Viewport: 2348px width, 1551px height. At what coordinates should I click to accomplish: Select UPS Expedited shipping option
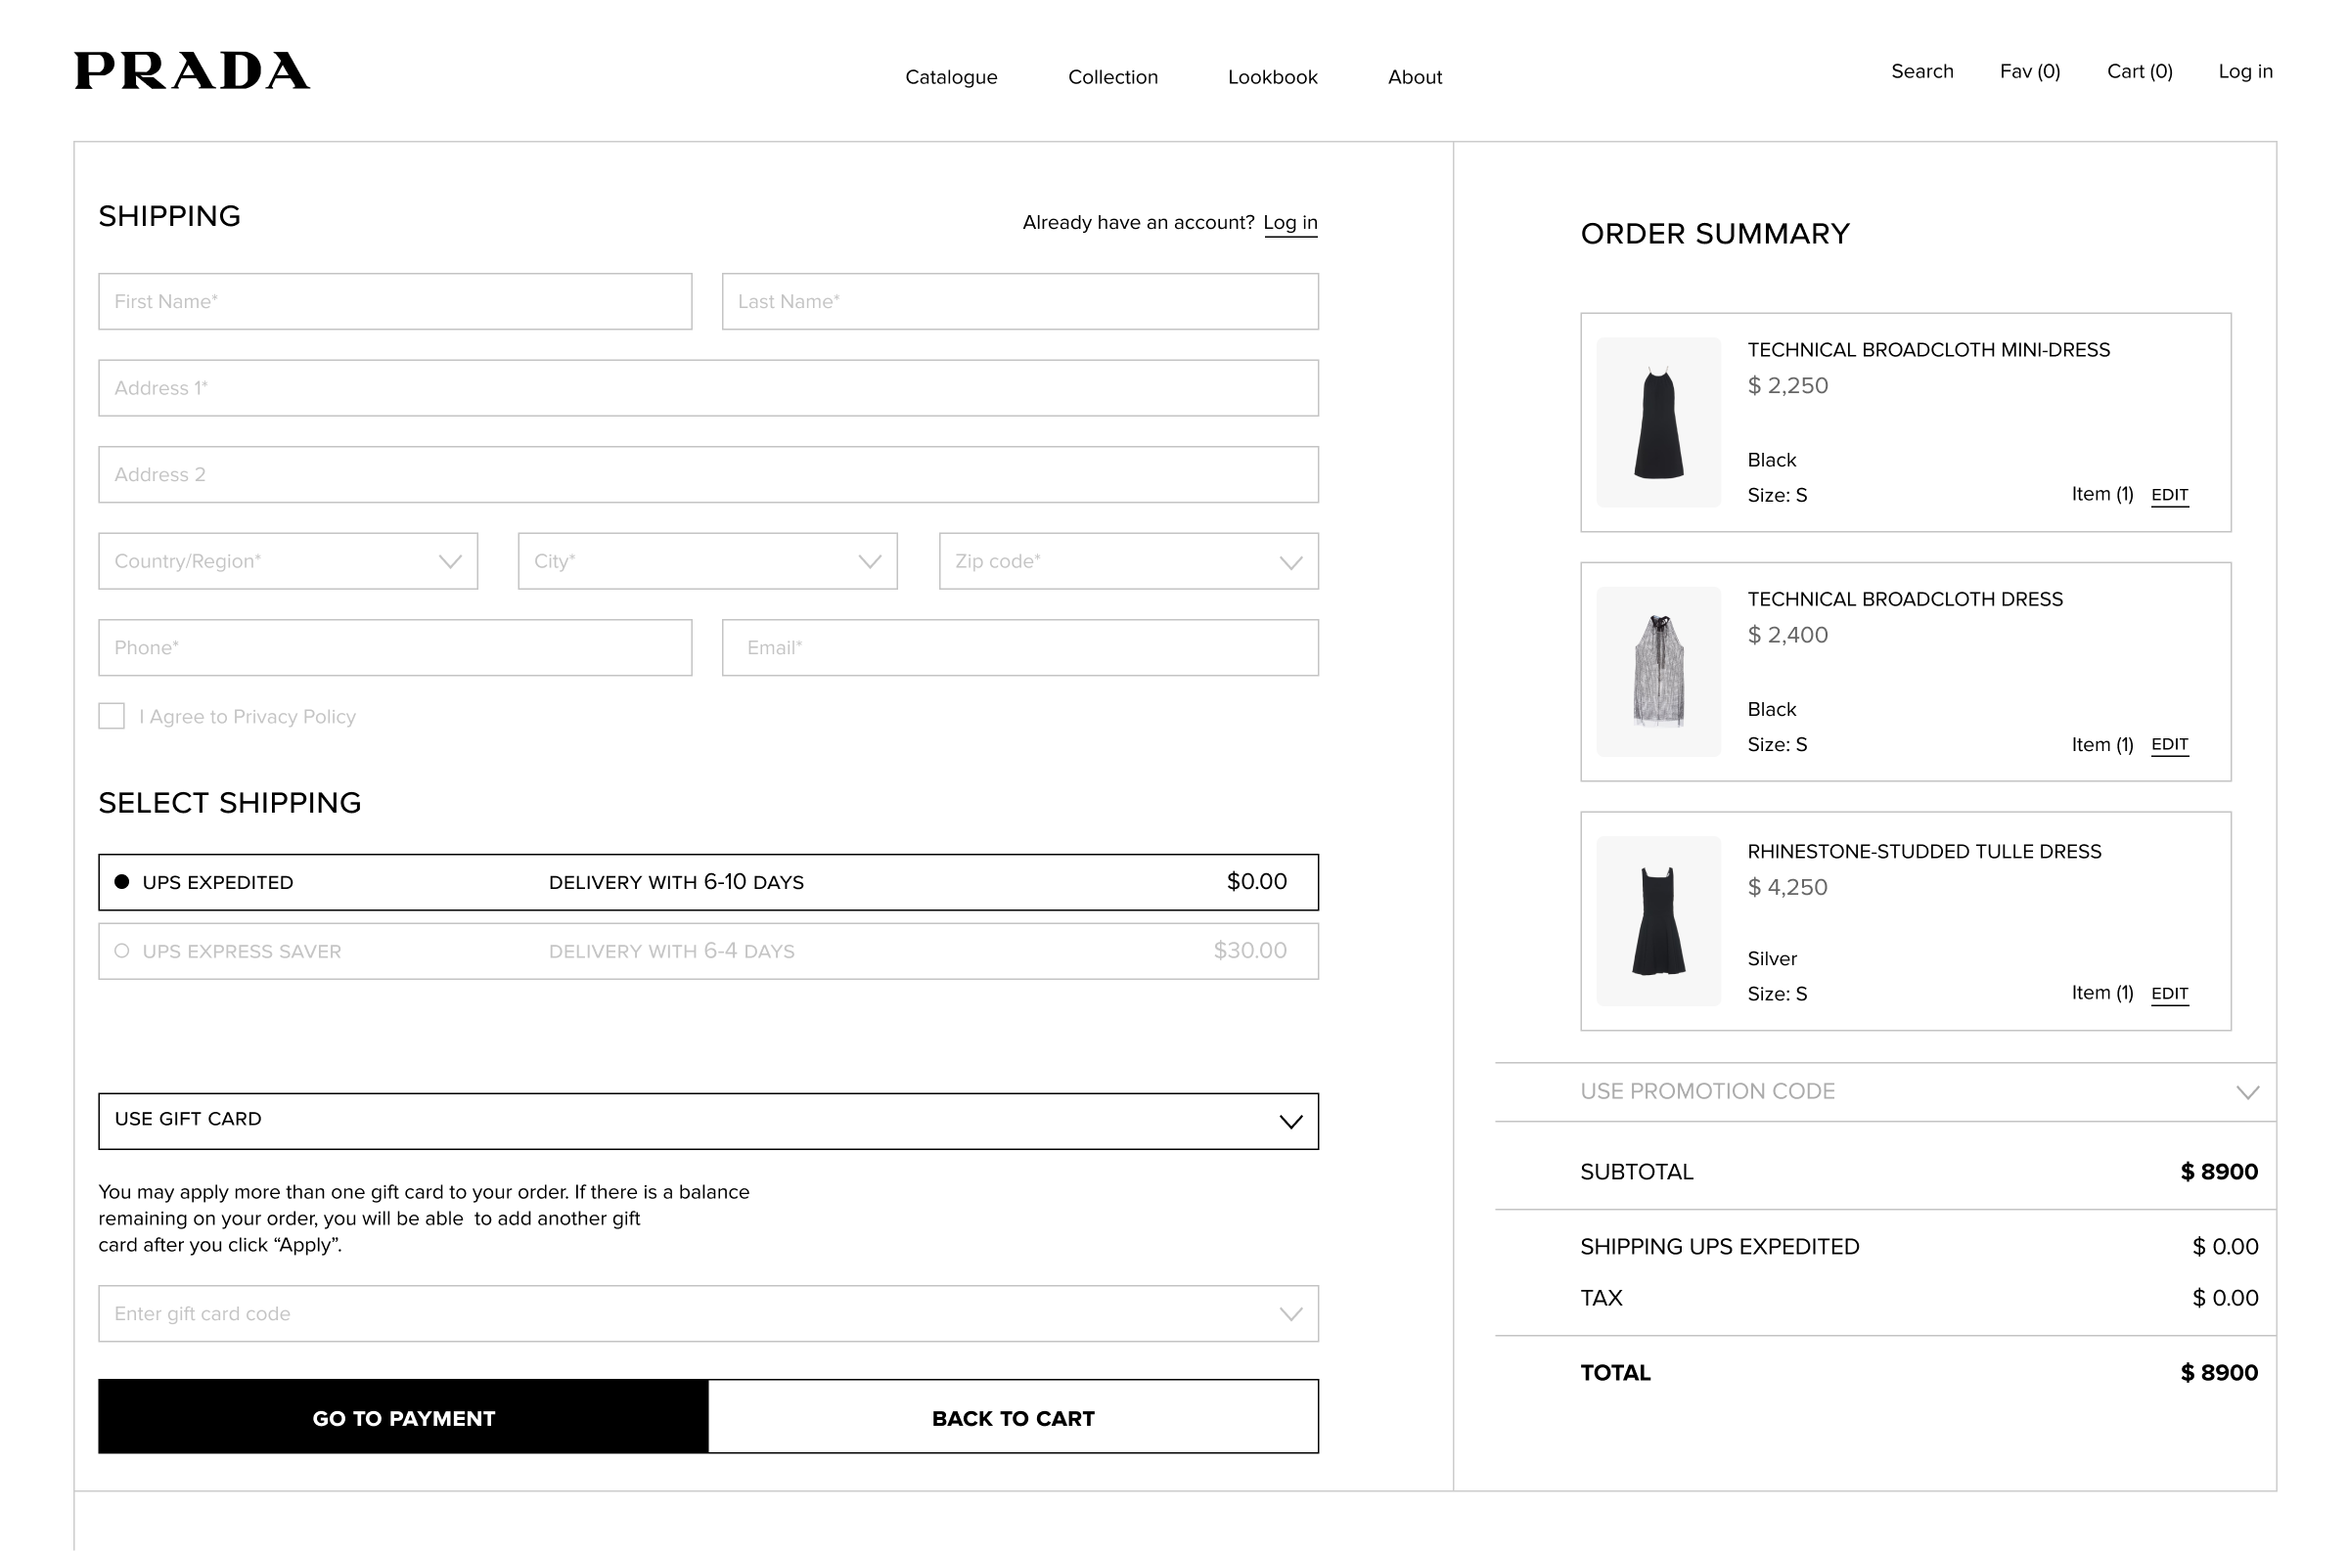click(x=122, y=882)
